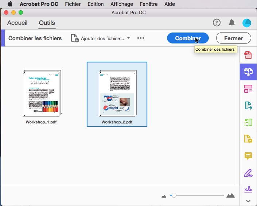The image size is (257, 206).
Task: Click the Combiner les fichiers title
Action: coord(35,38)
